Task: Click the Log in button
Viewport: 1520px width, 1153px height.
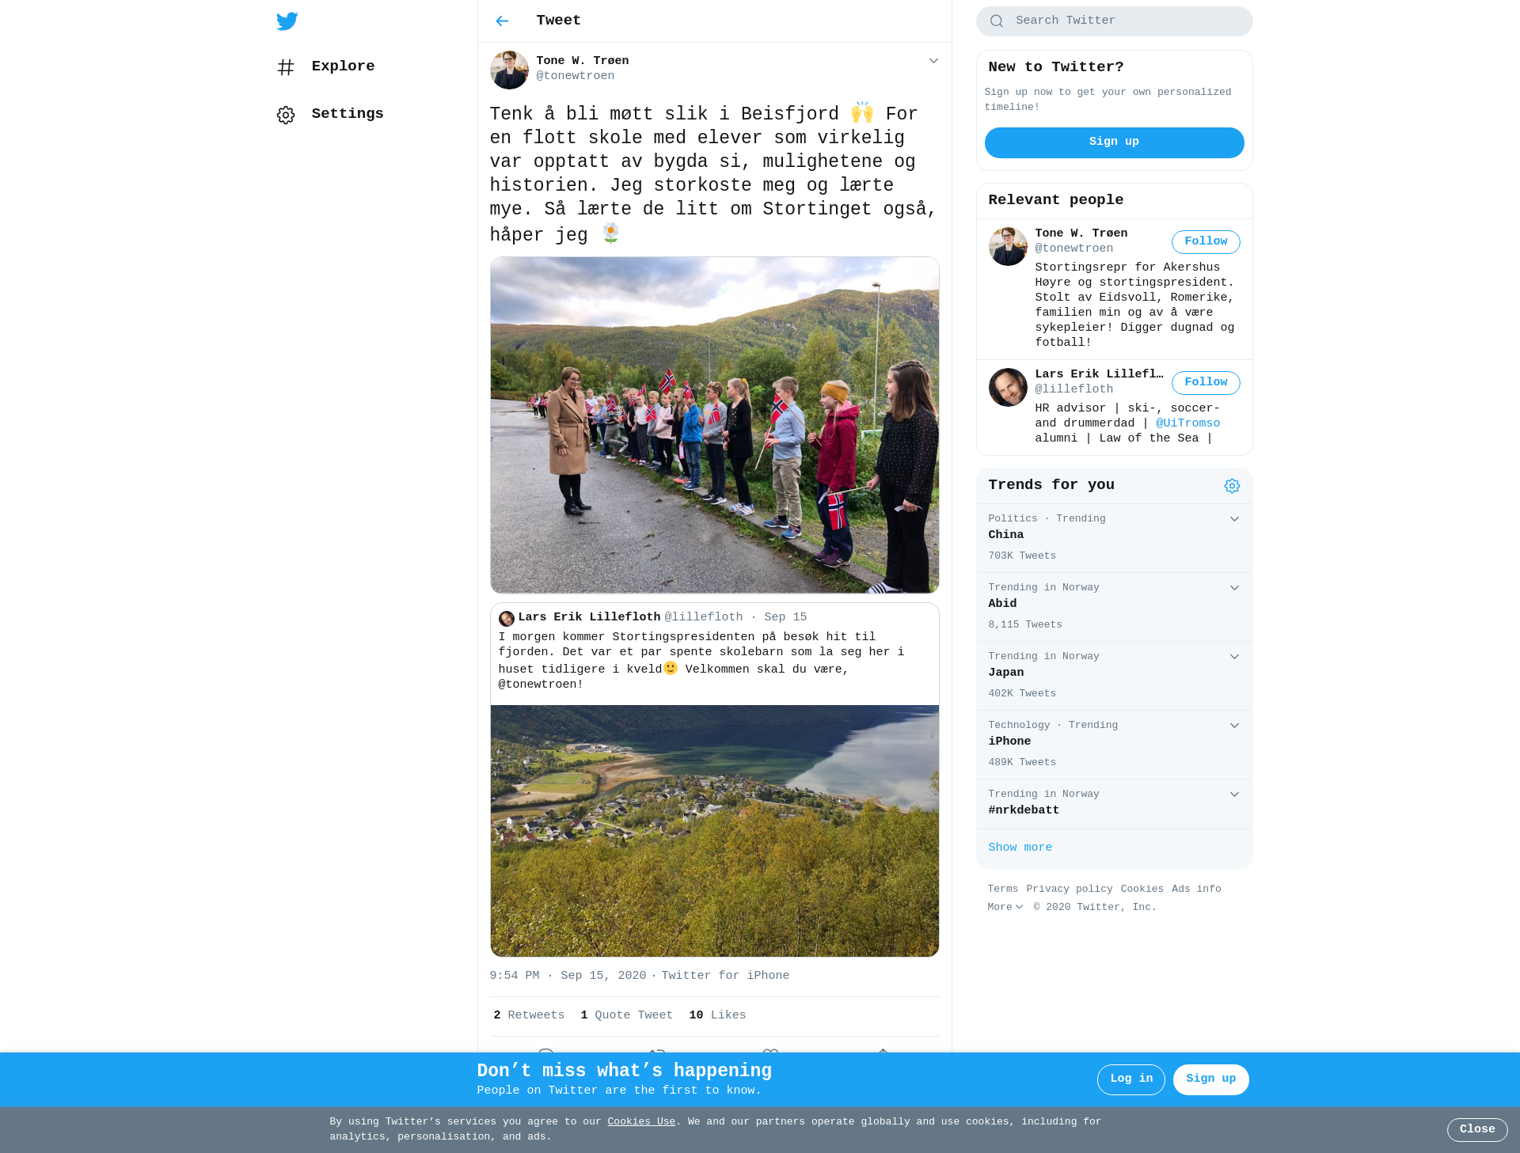Action: (1130, 1079)
